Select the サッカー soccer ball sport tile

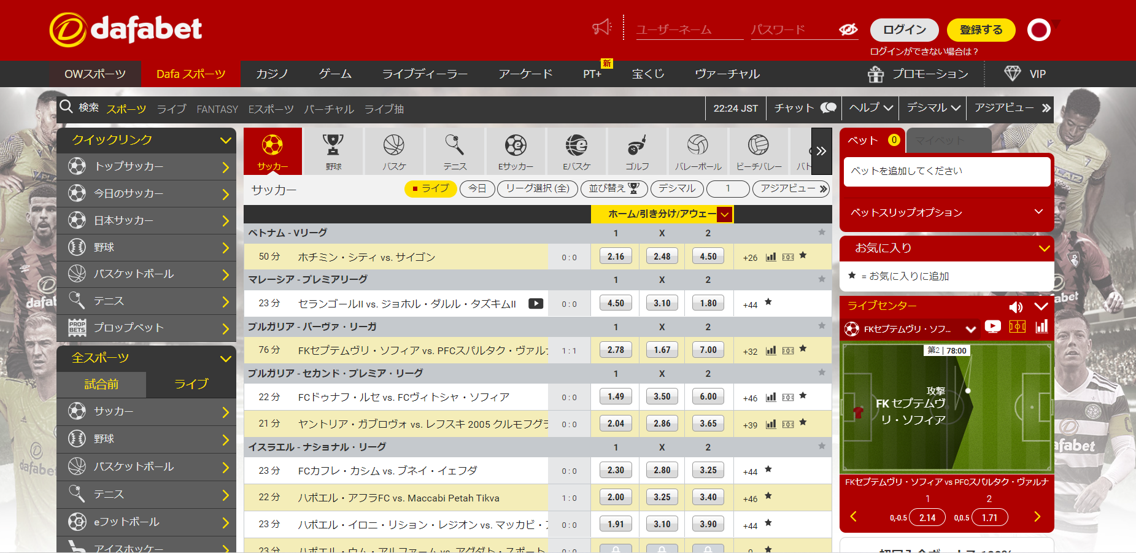(x=272, y=151)
